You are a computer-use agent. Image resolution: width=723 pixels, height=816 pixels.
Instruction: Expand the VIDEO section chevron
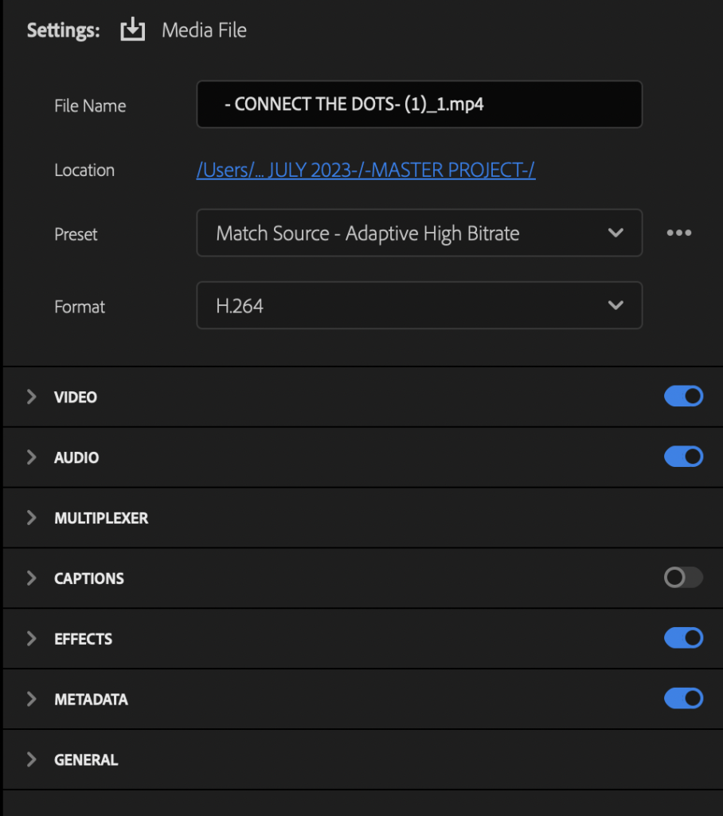click(31, 397)
